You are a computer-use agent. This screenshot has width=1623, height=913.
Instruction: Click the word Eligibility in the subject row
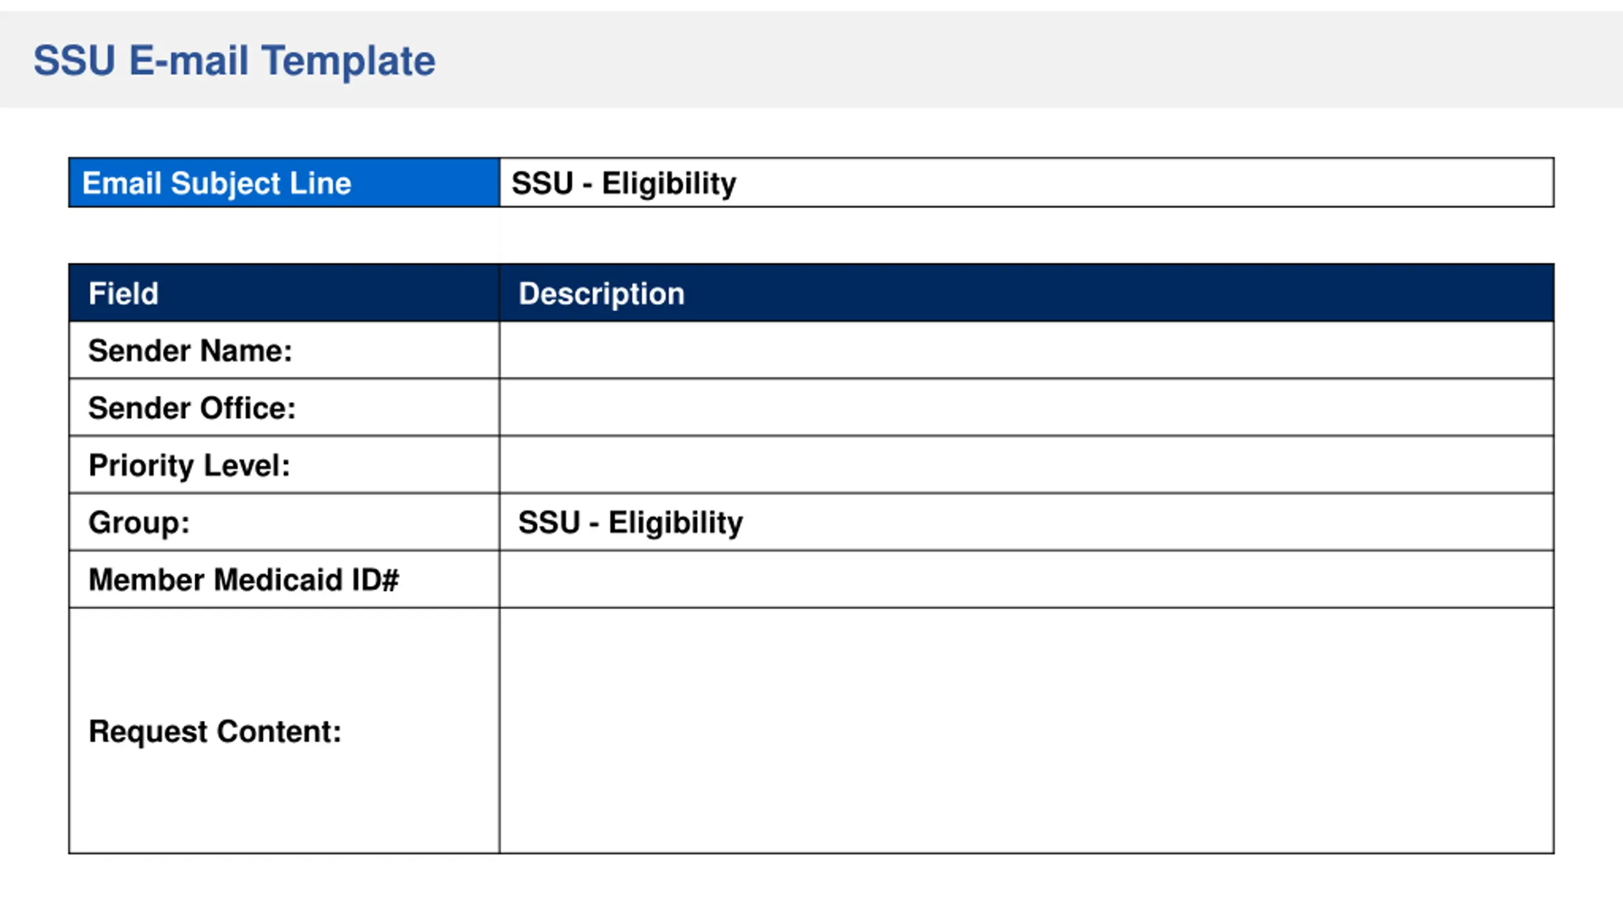coord(669,183)
